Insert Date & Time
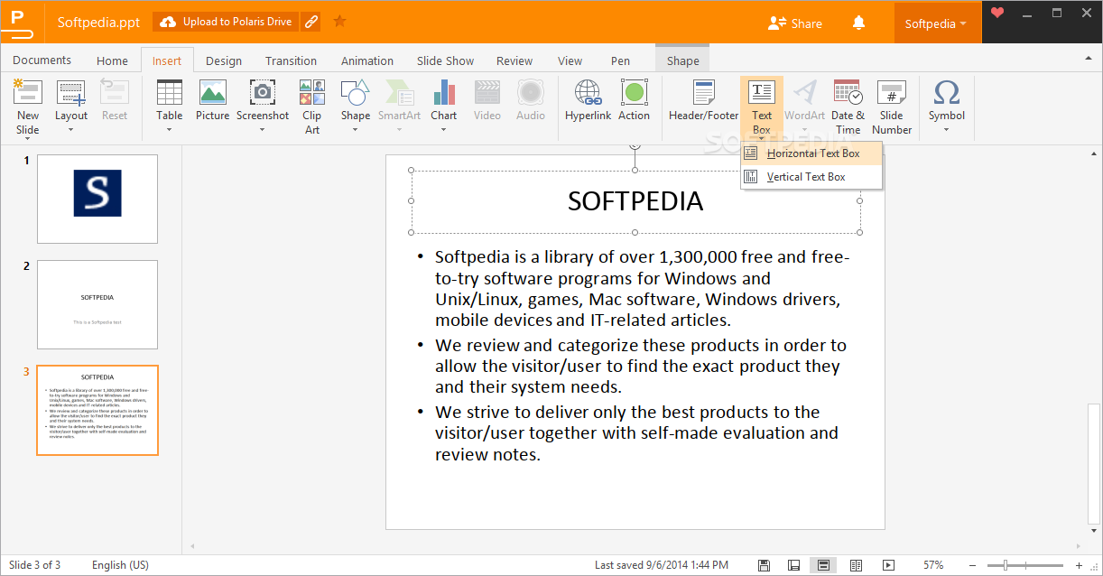1103x576 pixels. coord(848,107)
